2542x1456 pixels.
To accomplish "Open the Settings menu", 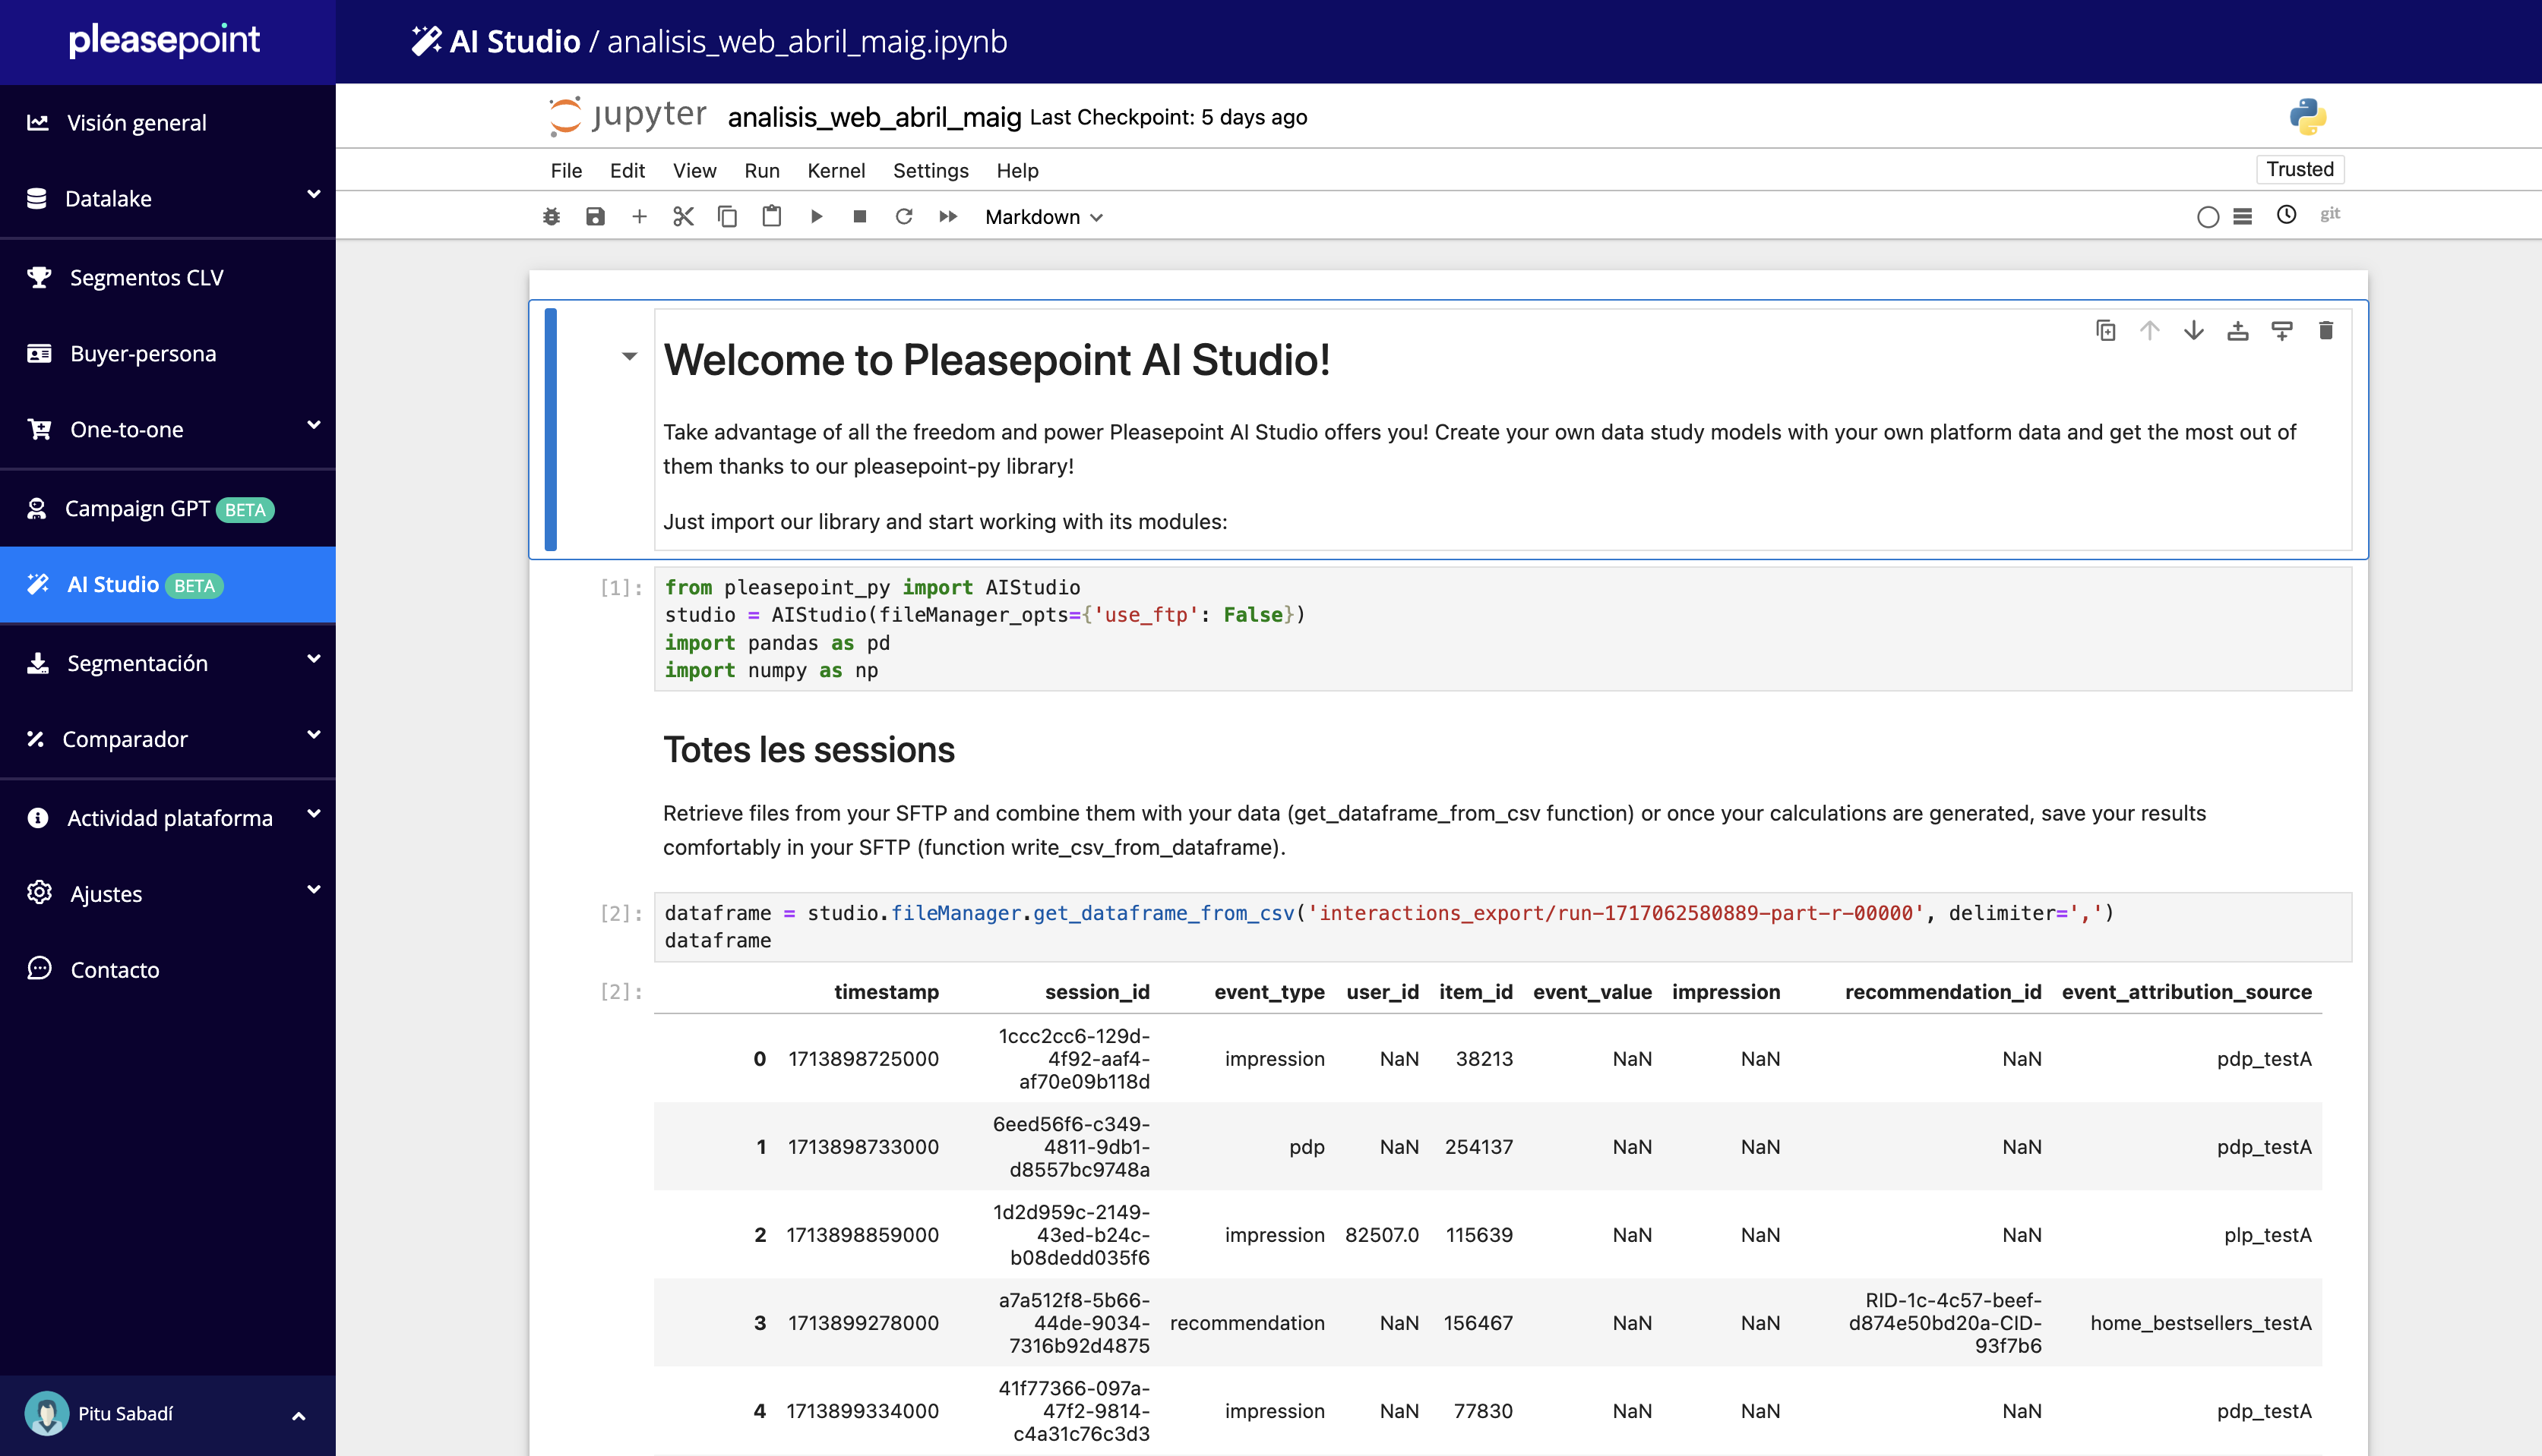I will [930, 170].
